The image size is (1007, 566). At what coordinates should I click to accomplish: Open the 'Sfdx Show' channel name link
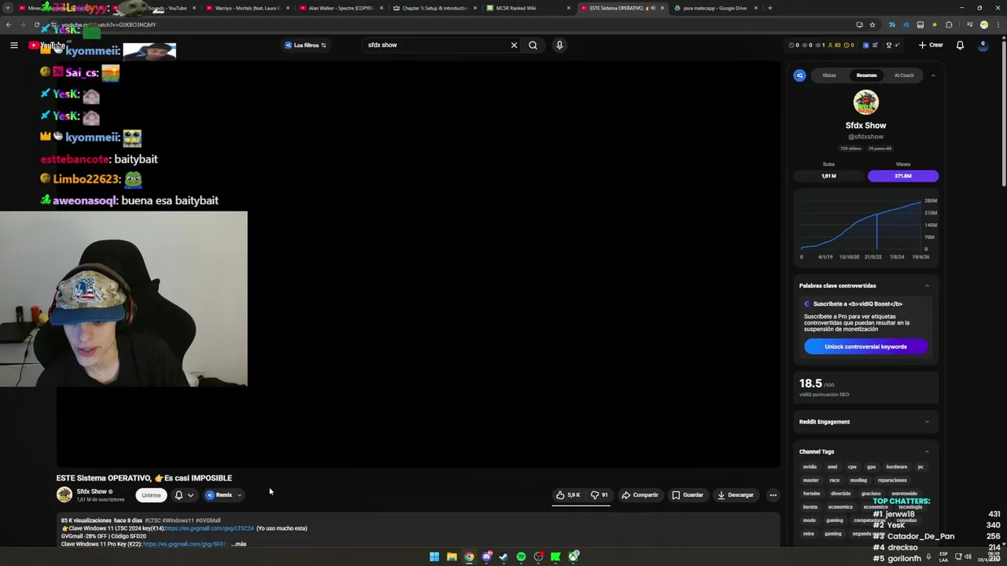(91, 491)
